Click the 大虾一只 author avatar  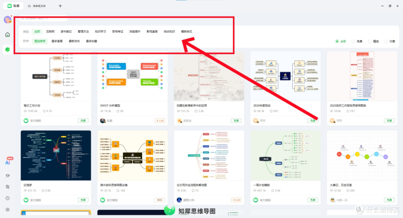coord(332,200)
